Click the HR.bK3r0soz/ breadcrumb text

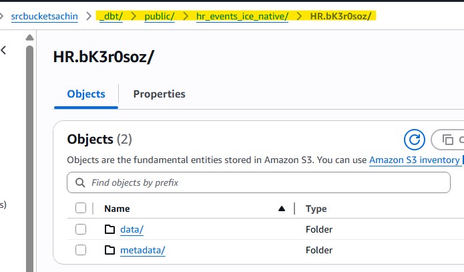pyautogui.click(x=340, y=16)
